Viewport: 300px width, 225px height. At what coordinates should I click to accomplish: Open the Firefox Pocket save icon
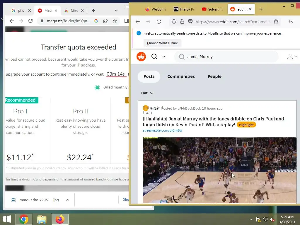point(291,21)
